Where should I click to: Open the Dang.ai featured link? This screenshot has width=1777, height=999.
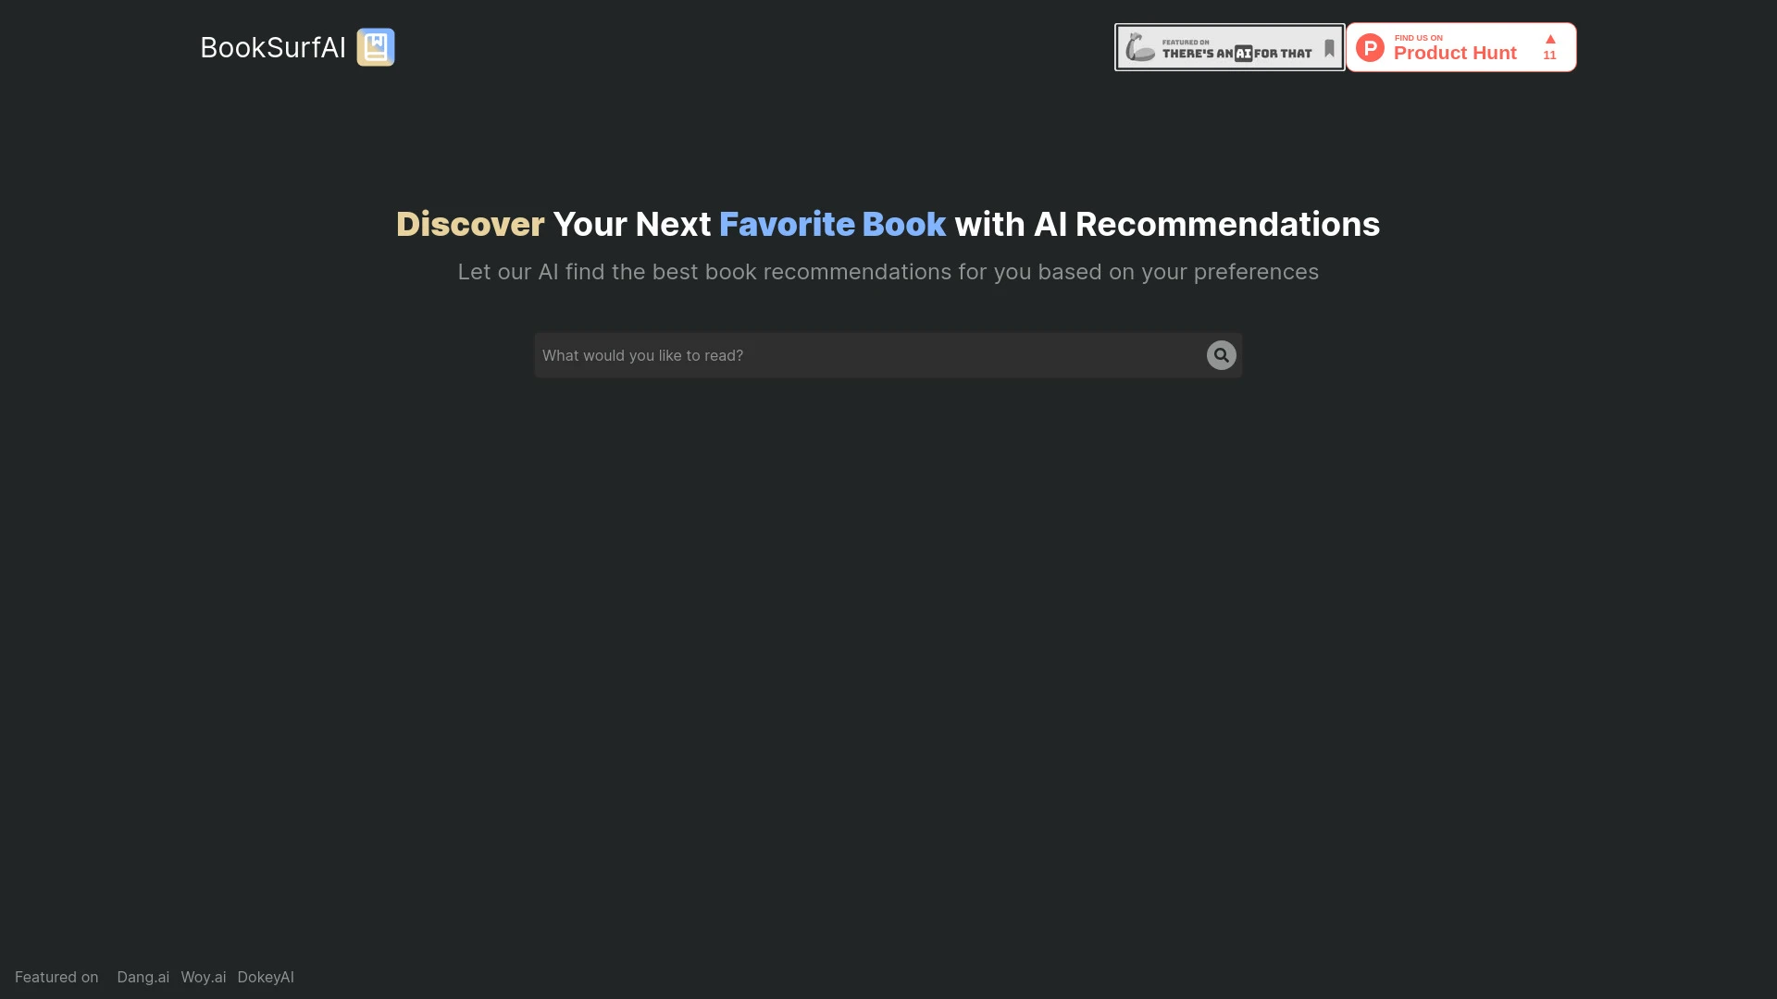(x=143, y=976)
